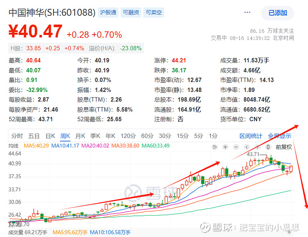Click the 已添加 watchlist button

click(x=278, y=13)
